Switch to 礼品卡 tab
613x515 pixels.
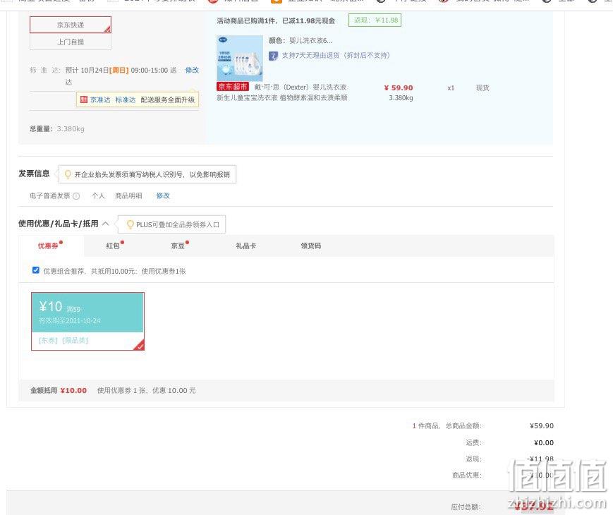tap(246, 246)
